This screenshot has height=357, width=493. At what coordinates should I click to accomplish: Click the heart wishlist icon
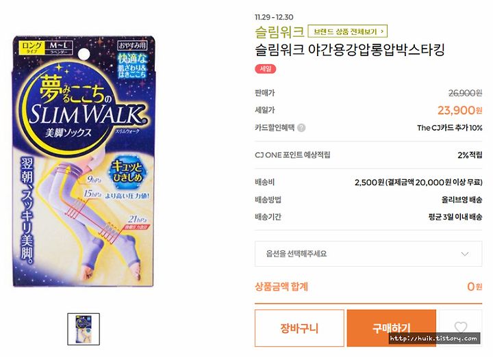[x=461, y=328]
